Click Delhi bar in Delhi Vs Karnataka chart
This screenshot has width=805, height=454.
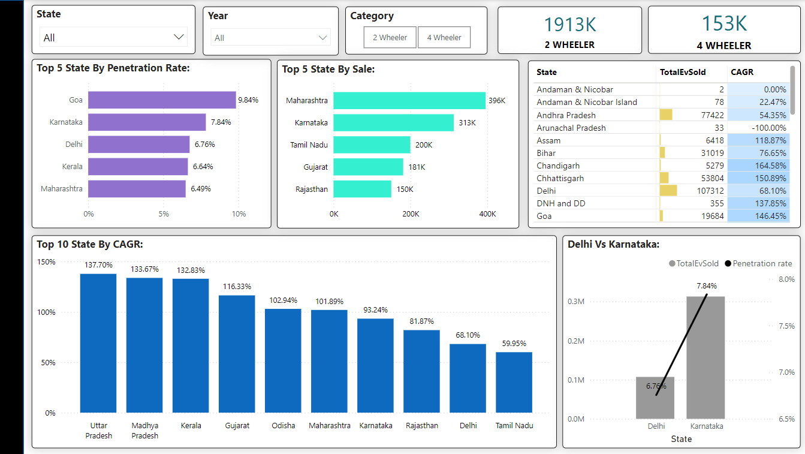pos(655,398)
